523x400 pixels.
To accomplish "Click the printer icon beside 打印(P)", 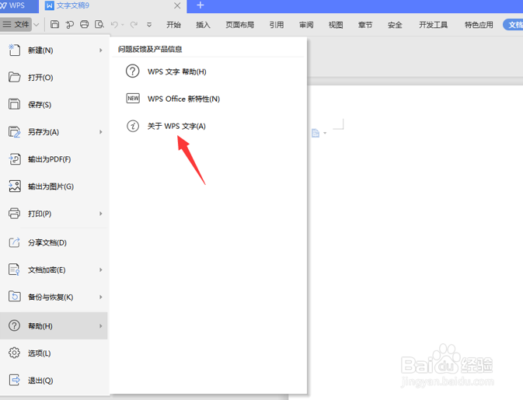I will pos(14,214).
